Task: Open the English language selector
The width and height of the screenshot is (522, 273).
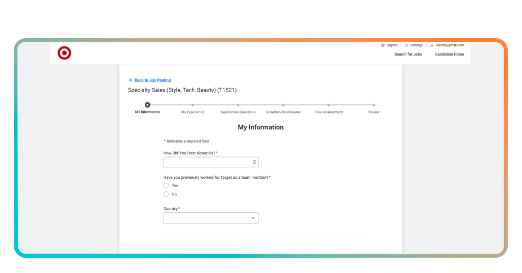Action: tap(392, 45)
